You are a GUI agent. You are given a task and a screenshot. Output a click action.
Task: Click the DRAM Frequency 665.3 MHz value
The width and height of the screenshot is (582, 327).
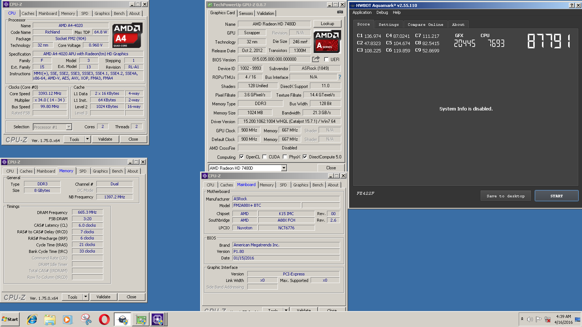(x=87, y=212)
